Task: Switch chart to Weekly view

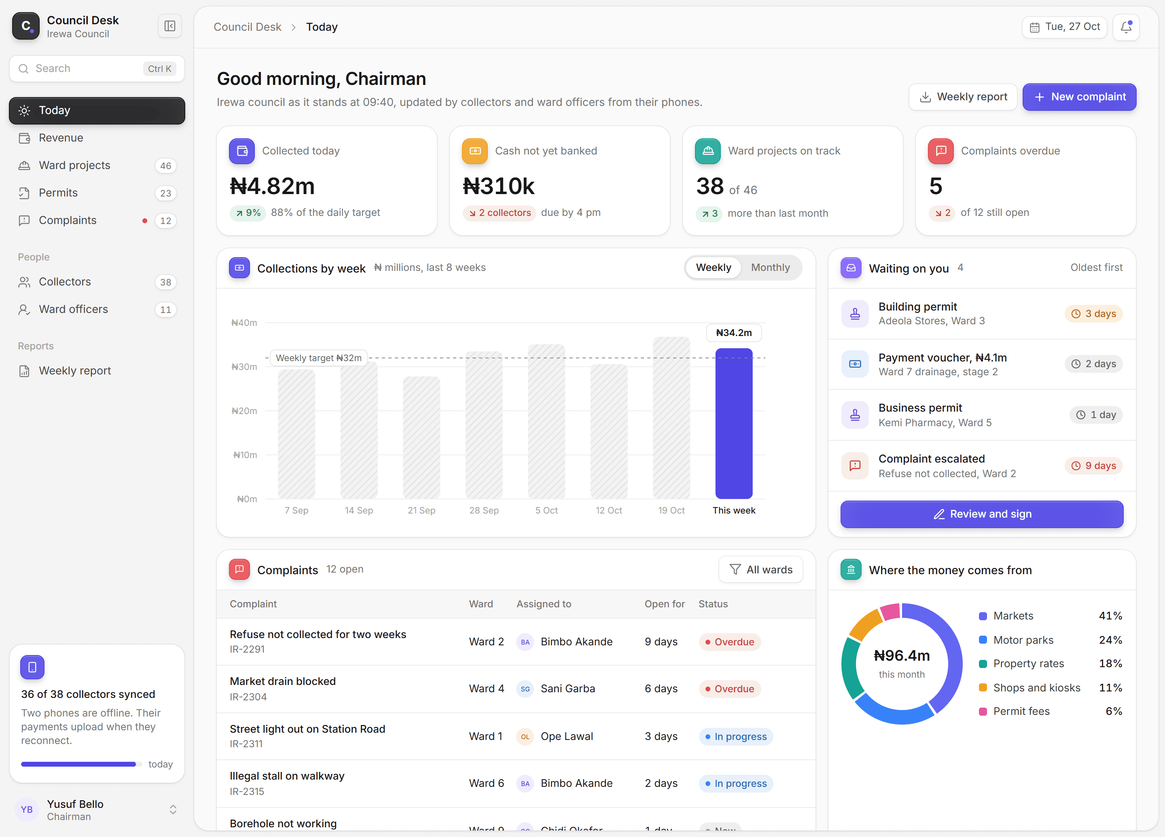Action: [x=713, y=268]
